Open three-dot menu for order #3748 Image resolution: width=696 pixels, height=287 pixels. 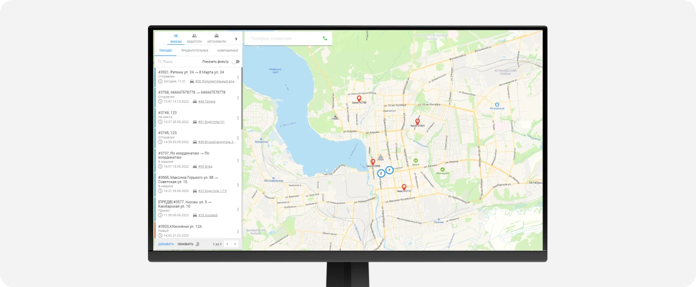click(x=238, y=118)
